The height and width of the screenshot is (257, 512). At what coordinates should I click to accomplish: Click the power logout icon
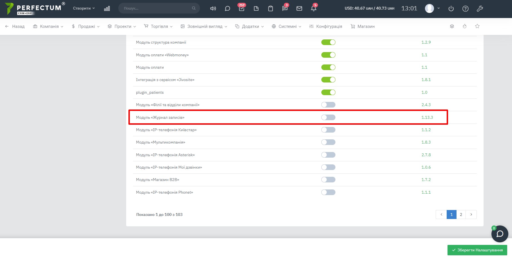click(x=451, y=8)
